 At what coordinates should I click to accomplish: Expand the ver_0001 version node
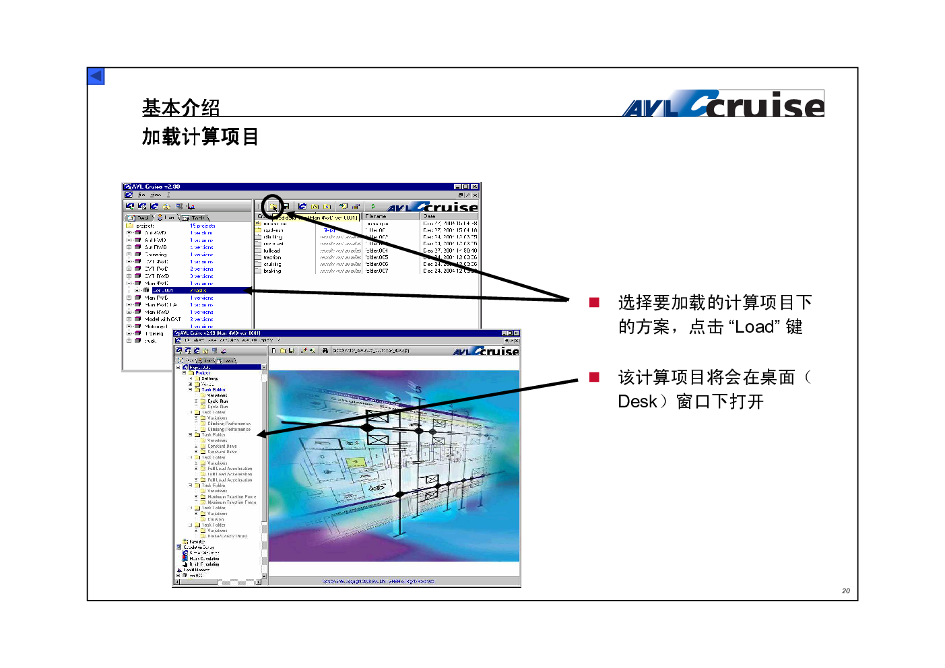click(137, 291)
